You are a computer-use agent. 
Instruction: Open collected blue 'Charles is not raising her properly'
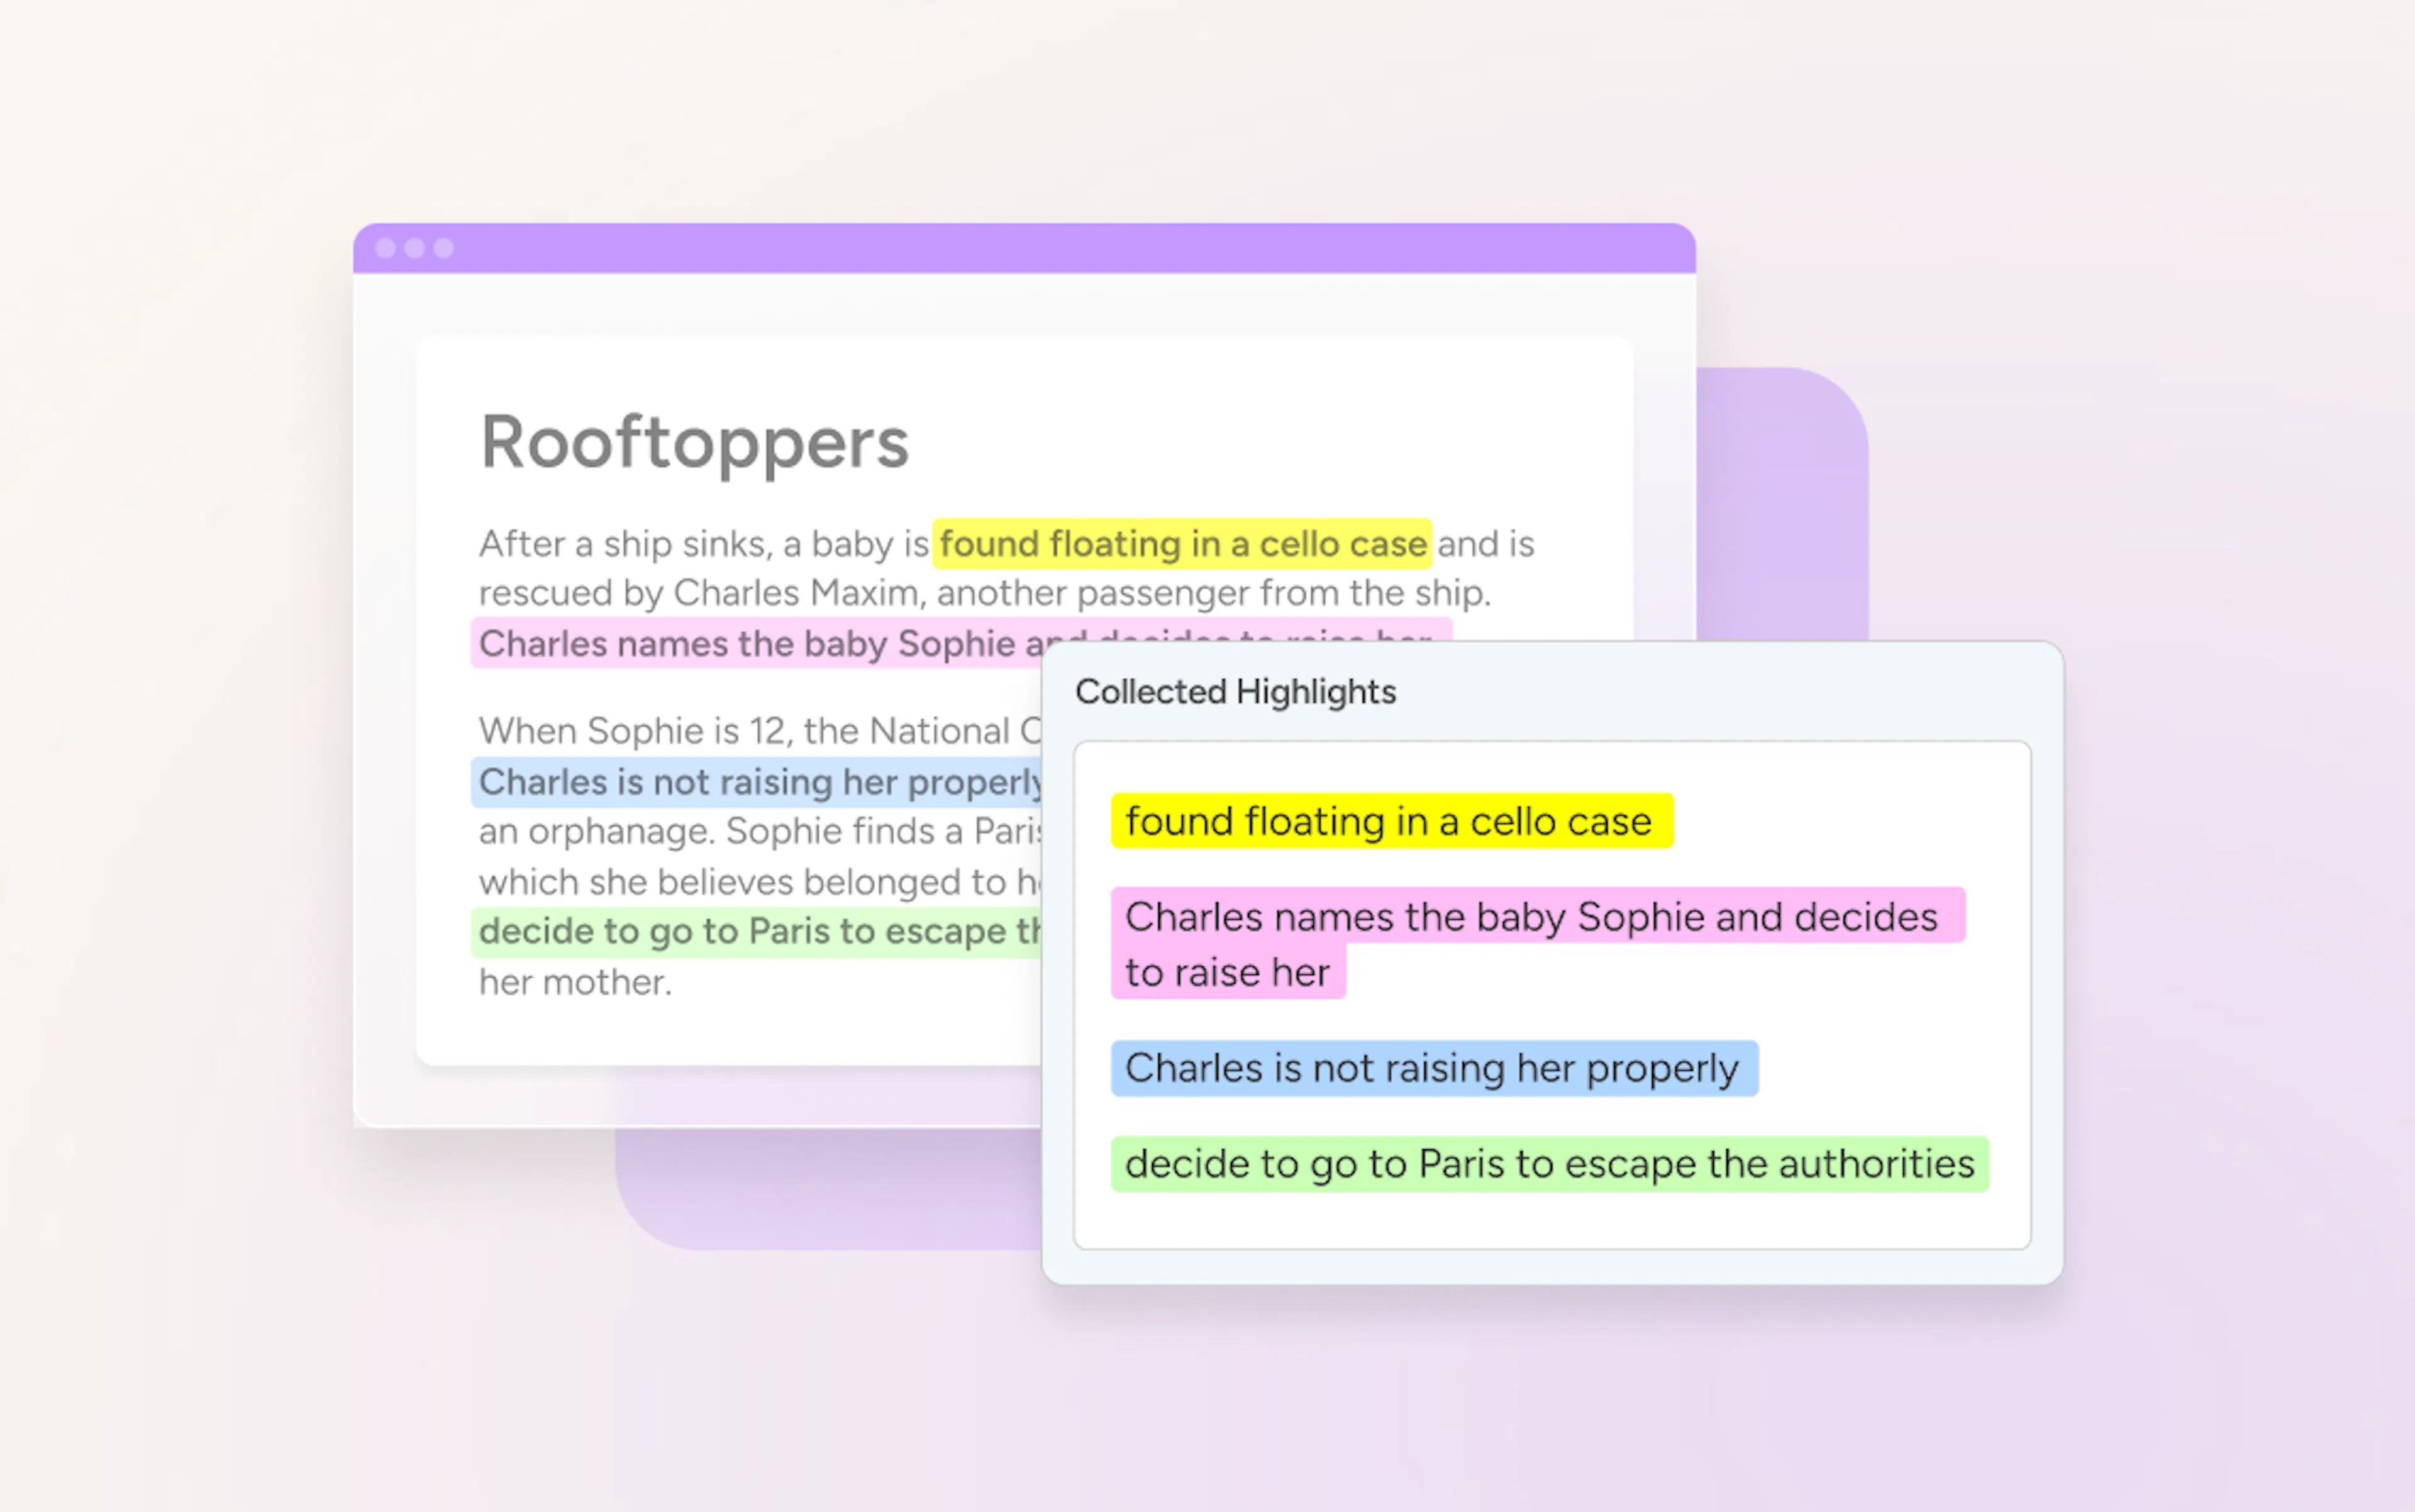pos(1435,1068)
